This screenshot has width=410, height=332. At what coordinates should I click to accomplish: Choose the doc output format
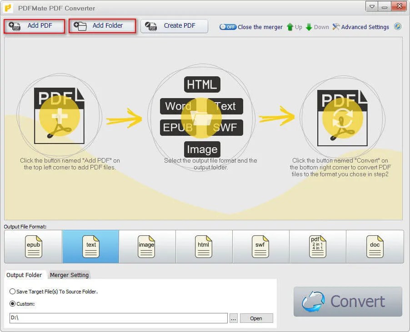point(375,247)
